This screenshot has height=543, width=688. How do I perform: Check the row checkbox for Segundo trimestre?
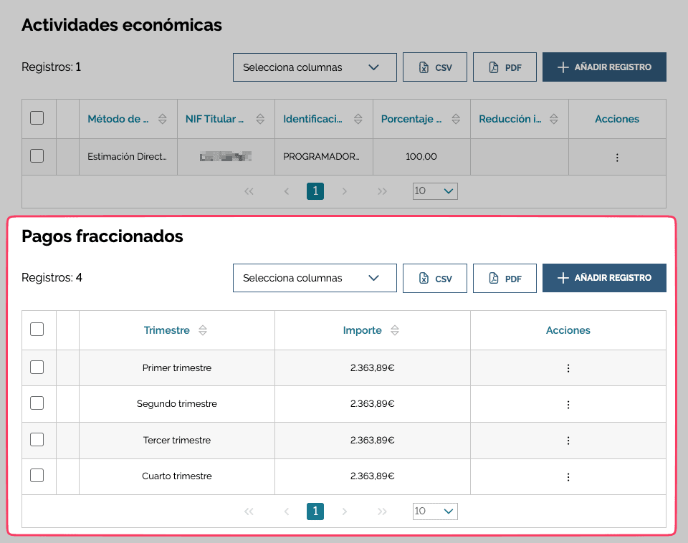click(37, 403)
